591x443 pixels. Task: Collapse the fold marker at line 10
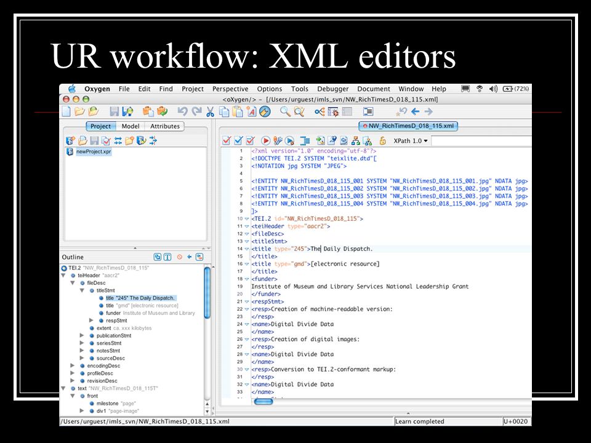[247, 219]
